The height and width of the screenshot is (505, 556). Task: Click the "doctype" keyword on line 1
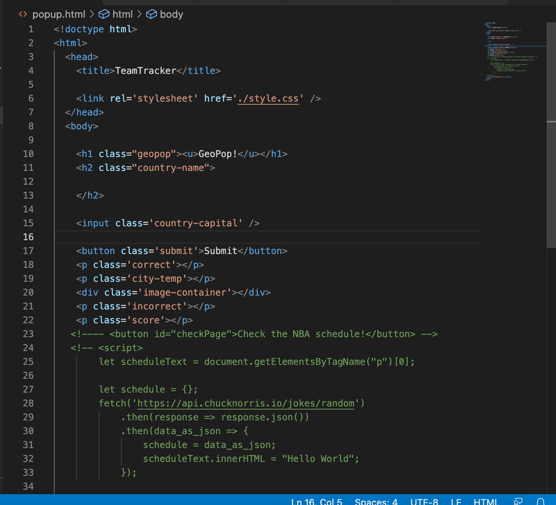[x=84, y=29]
